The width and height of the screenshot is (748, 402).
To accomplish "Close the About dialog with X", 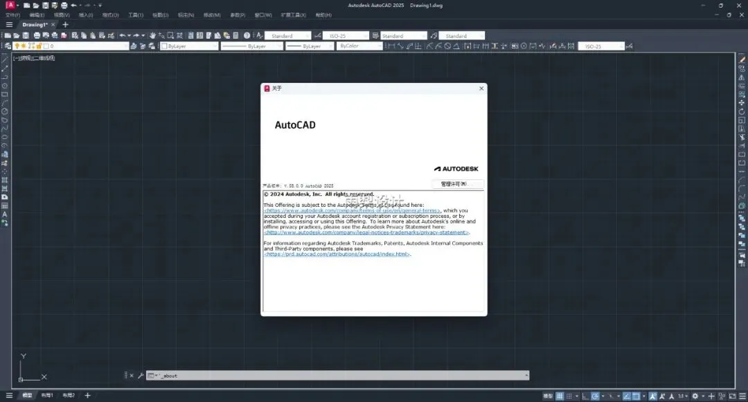I will point(481,88).
